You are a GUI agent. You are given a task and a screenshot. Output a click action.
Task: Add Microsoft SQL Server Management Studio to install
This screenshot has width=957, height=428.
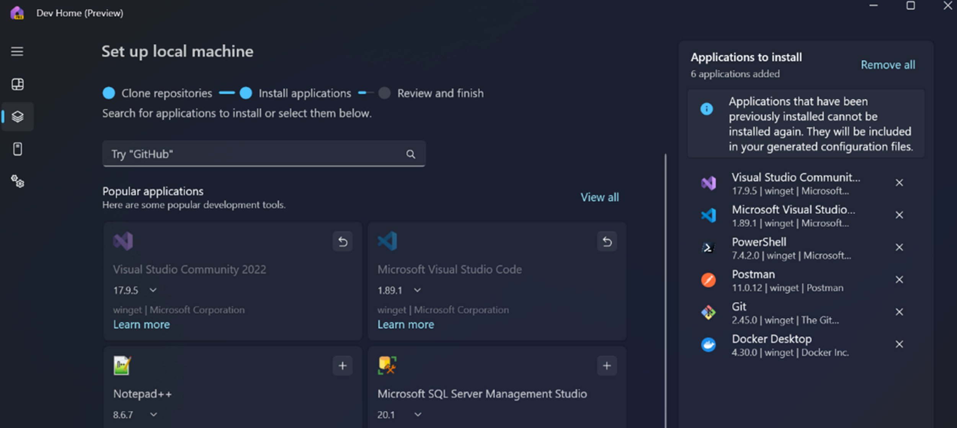607,365
